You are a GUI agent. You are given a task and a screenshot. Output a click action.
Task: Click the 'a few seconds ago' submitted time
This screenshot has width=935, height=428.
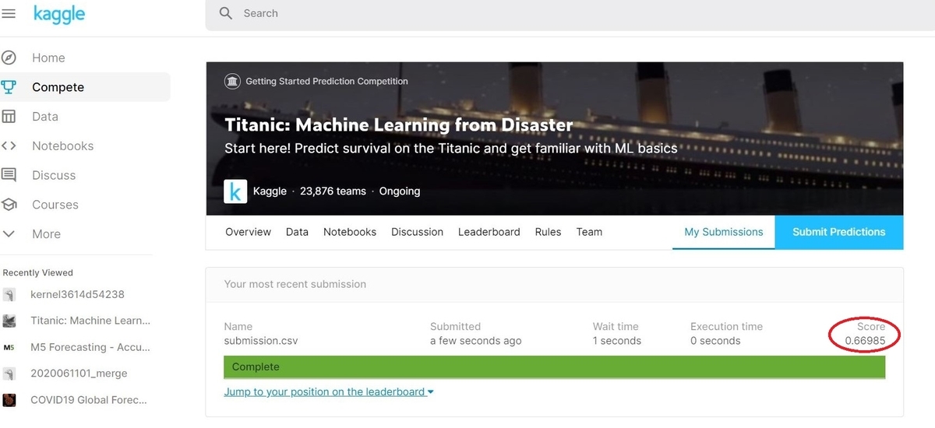coord(475,341)
